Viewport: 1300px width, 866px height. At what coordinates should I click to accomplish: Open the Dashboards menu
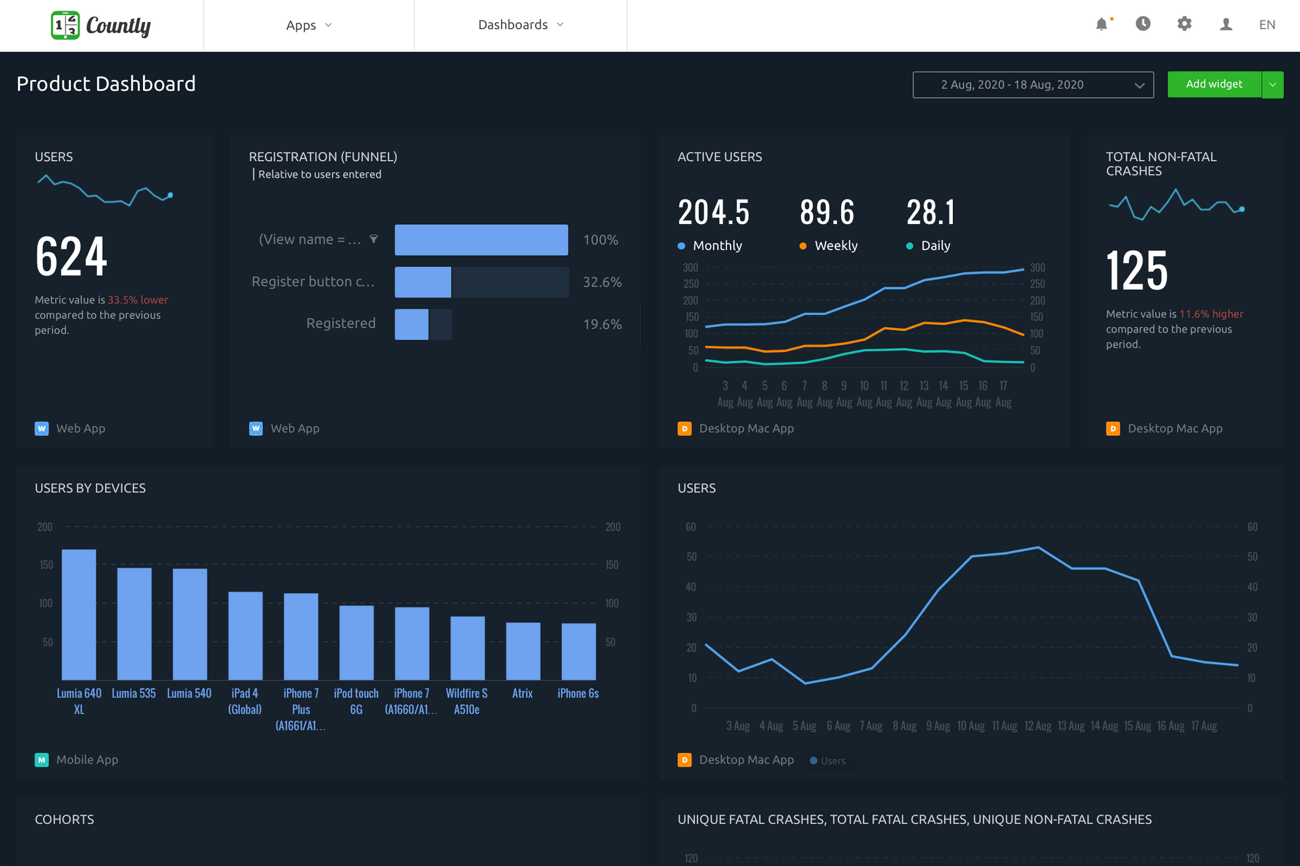click(x=519, y=25)
